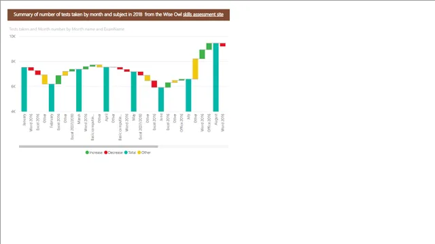Click the April axis label

(x=107, y=117)
